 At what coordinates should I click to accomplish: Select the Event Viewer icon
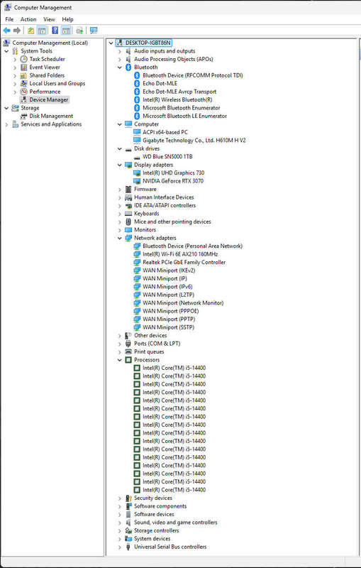(x=24, y=67)
